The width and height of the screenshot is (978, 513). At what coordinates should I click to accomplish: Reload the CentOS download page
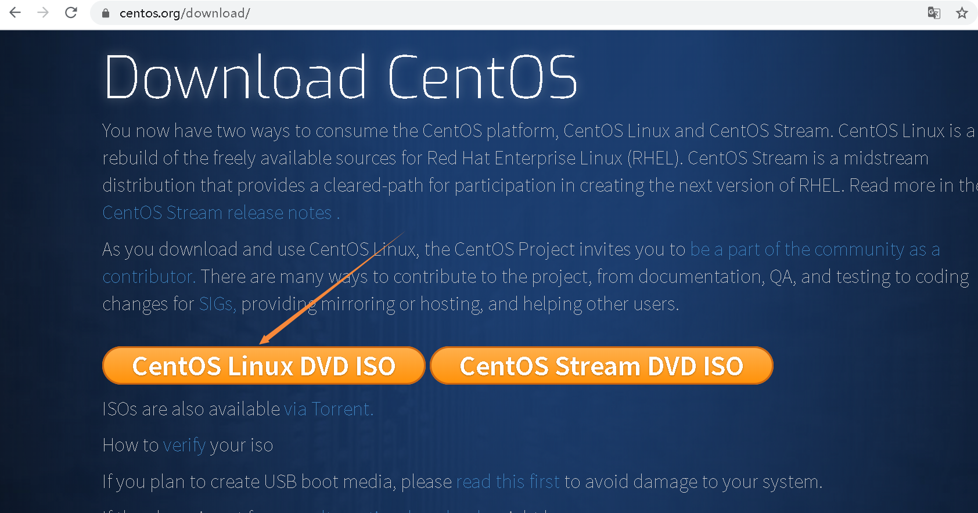(71, 12)
